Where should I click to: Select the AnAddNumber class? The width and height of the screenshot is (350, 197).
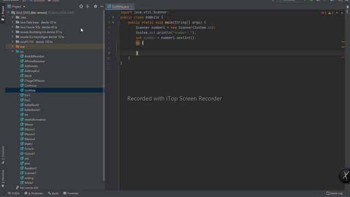[x=34, y=56]
